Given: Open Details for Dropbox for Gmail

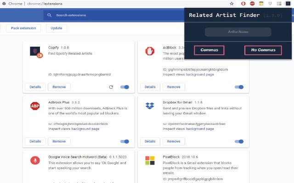Looking at the screenshot, I should (150, 141).
